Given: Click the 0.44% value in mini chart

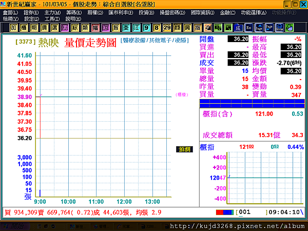Looking at the screenshot, I should point(296,147).
